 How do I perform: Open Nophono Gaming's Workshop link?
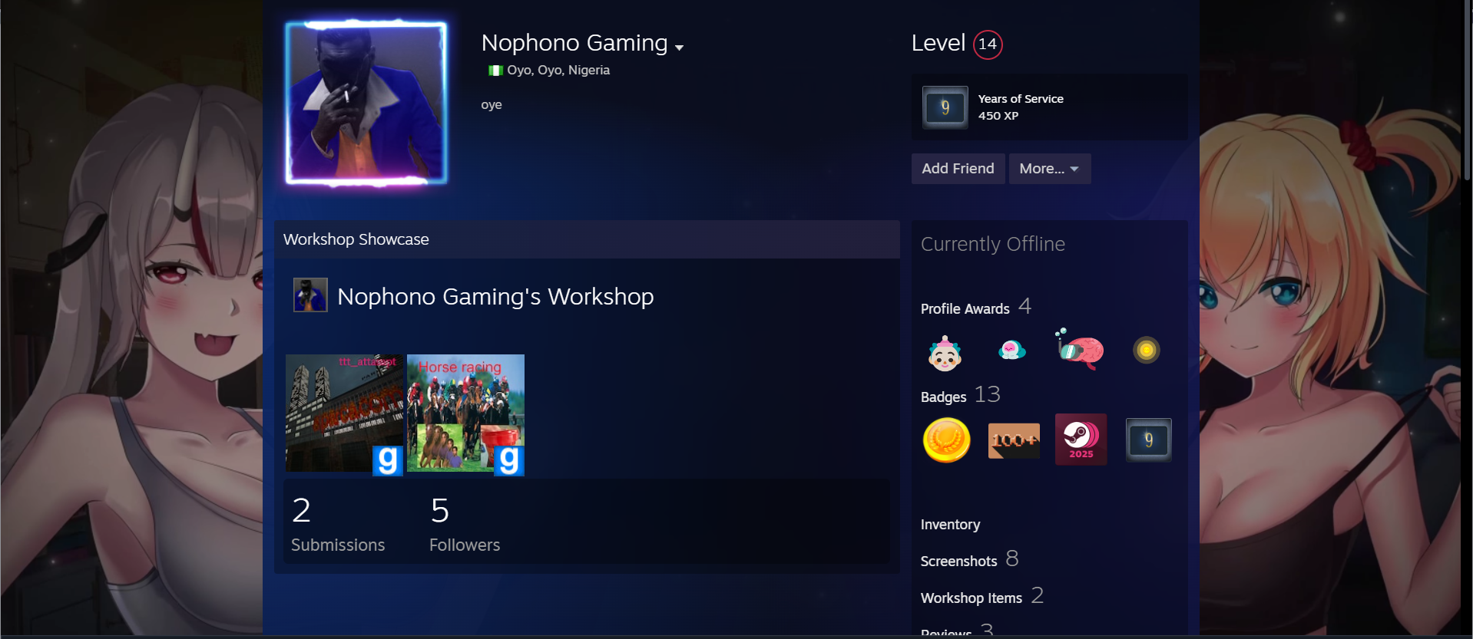(495, 296)
